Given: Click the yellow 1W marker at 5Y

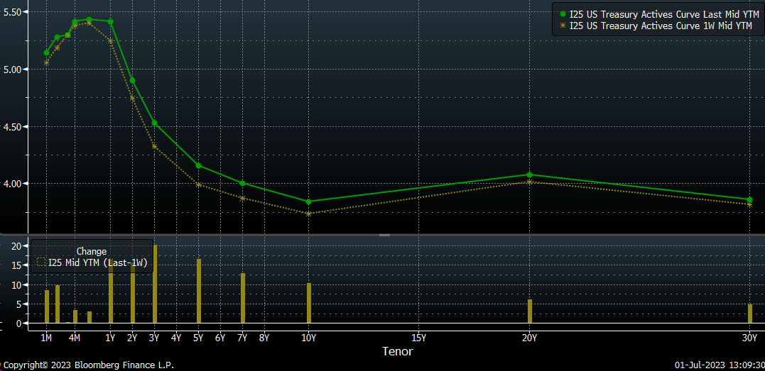Looking at the screenshot, I should pos(198,184).
